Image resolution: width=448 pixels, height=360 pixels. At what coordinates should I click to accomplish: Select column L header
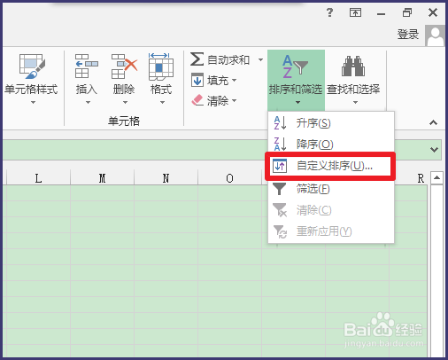[38, 178]
